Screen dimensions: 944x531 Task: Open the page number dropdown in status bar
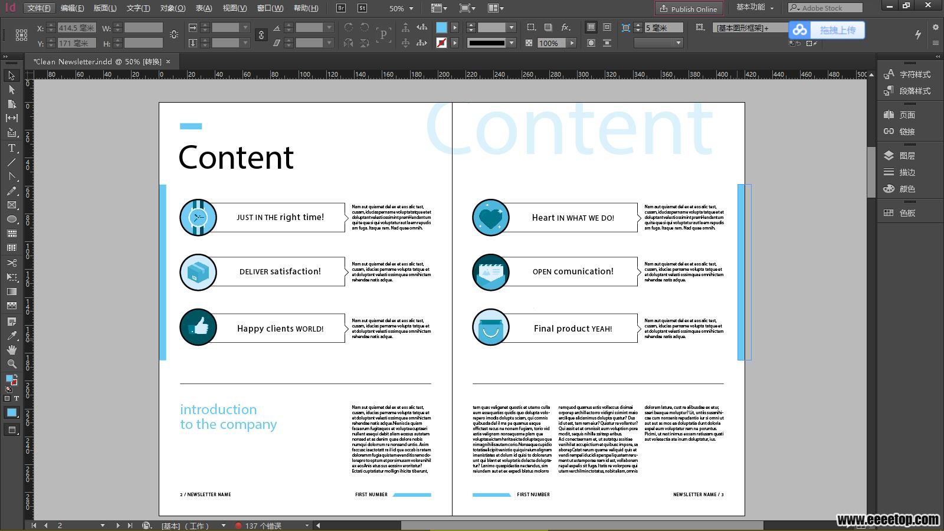(102, 525)
